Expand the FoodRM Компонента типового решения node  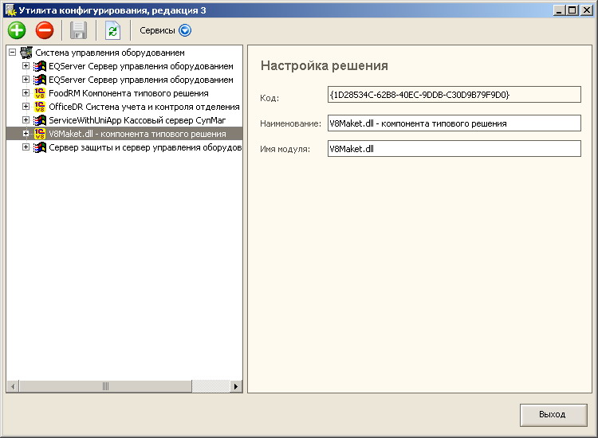26,93
